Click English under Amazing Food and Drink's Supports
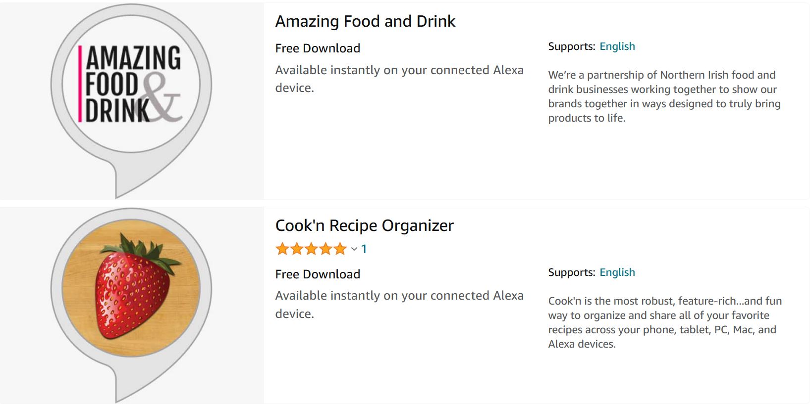The height and width of the screenshot is (404, 810). point(617,46)
